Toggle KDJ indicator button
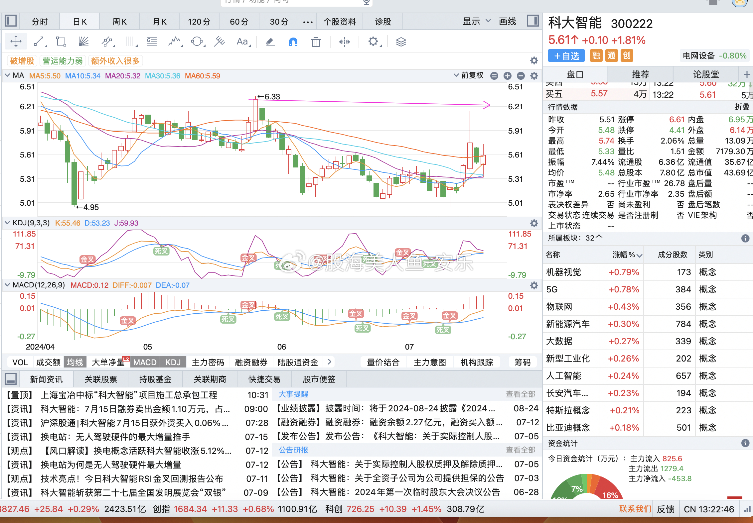This screenshot has height=523, width=753. [x=173, y=362]
